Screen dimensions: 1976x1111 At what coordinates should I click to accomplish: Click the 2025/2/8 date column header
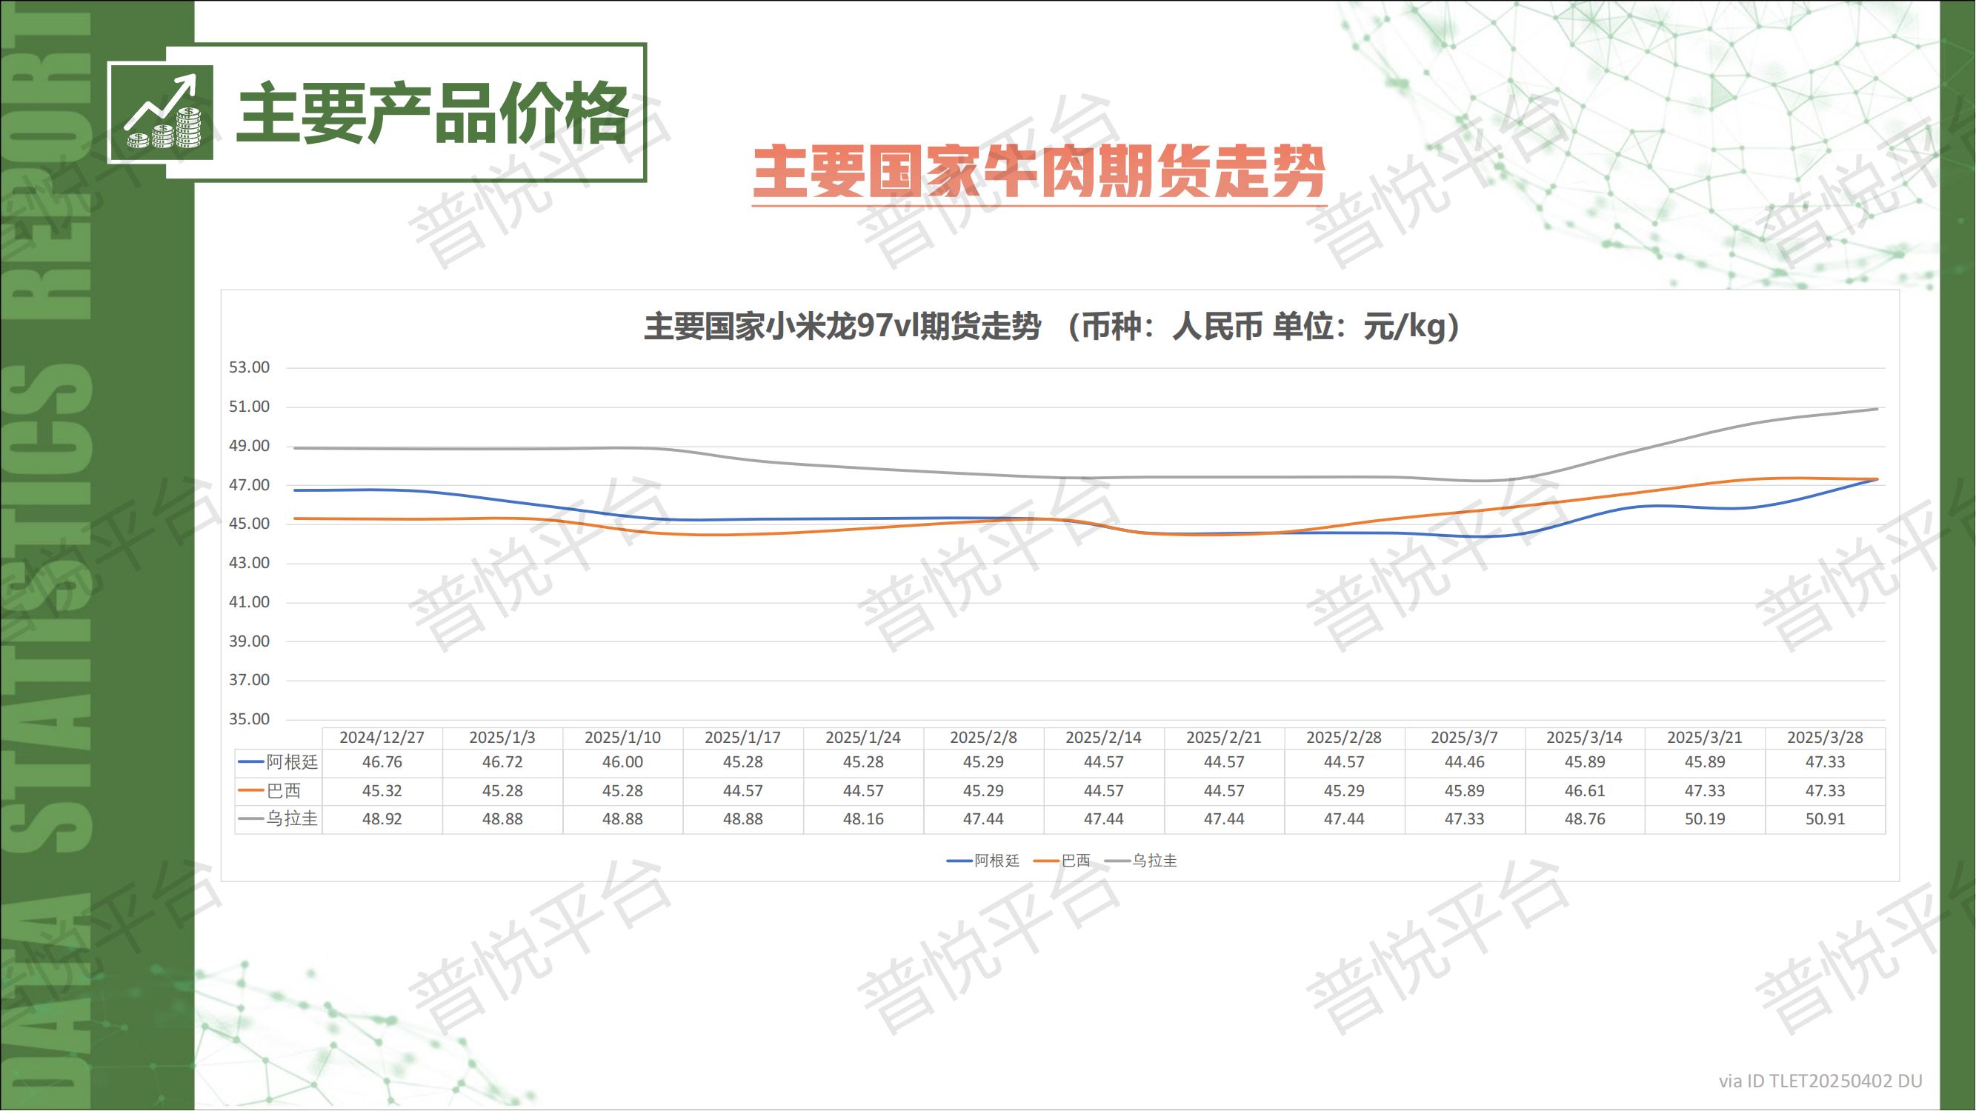pyautogui.click(x=983, y=738)
